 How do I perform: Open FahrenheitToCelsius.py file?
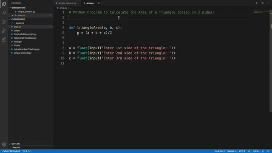tap(25, 38)
